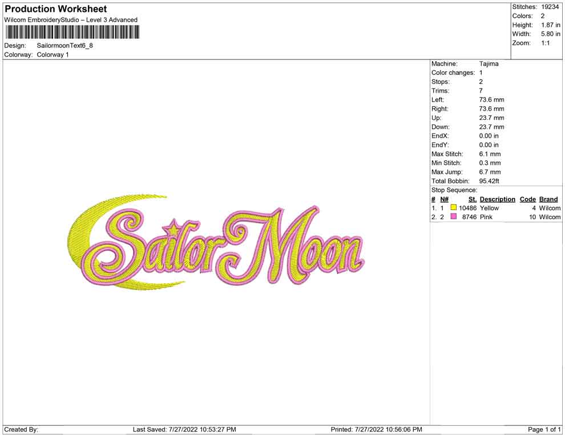Click the stitch count '8746' for Pink
Image resolution: width=565 pixels, height=435 pixels.
point(469,217)
